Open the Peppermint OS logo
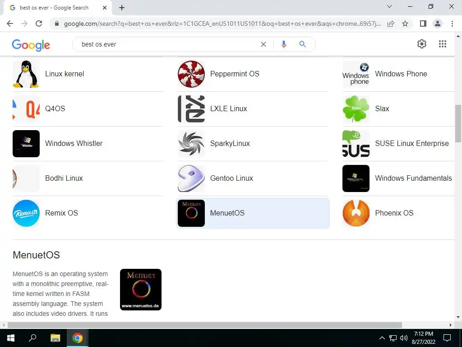This screenshot has height=347, width=462. click(191, 74)
